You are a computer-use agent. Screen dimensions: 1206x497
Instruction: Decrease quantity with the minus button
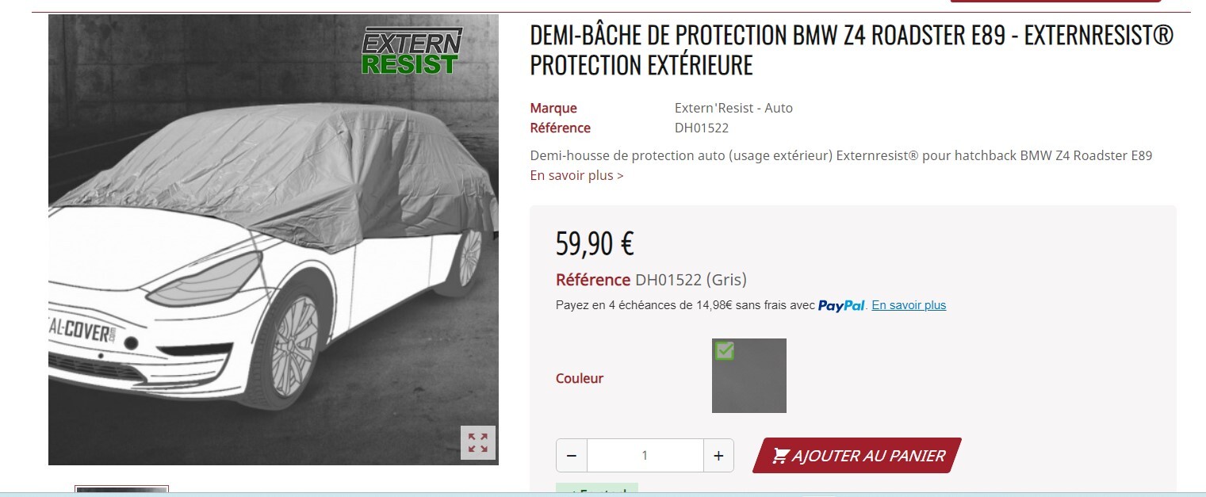pos(572,456)
